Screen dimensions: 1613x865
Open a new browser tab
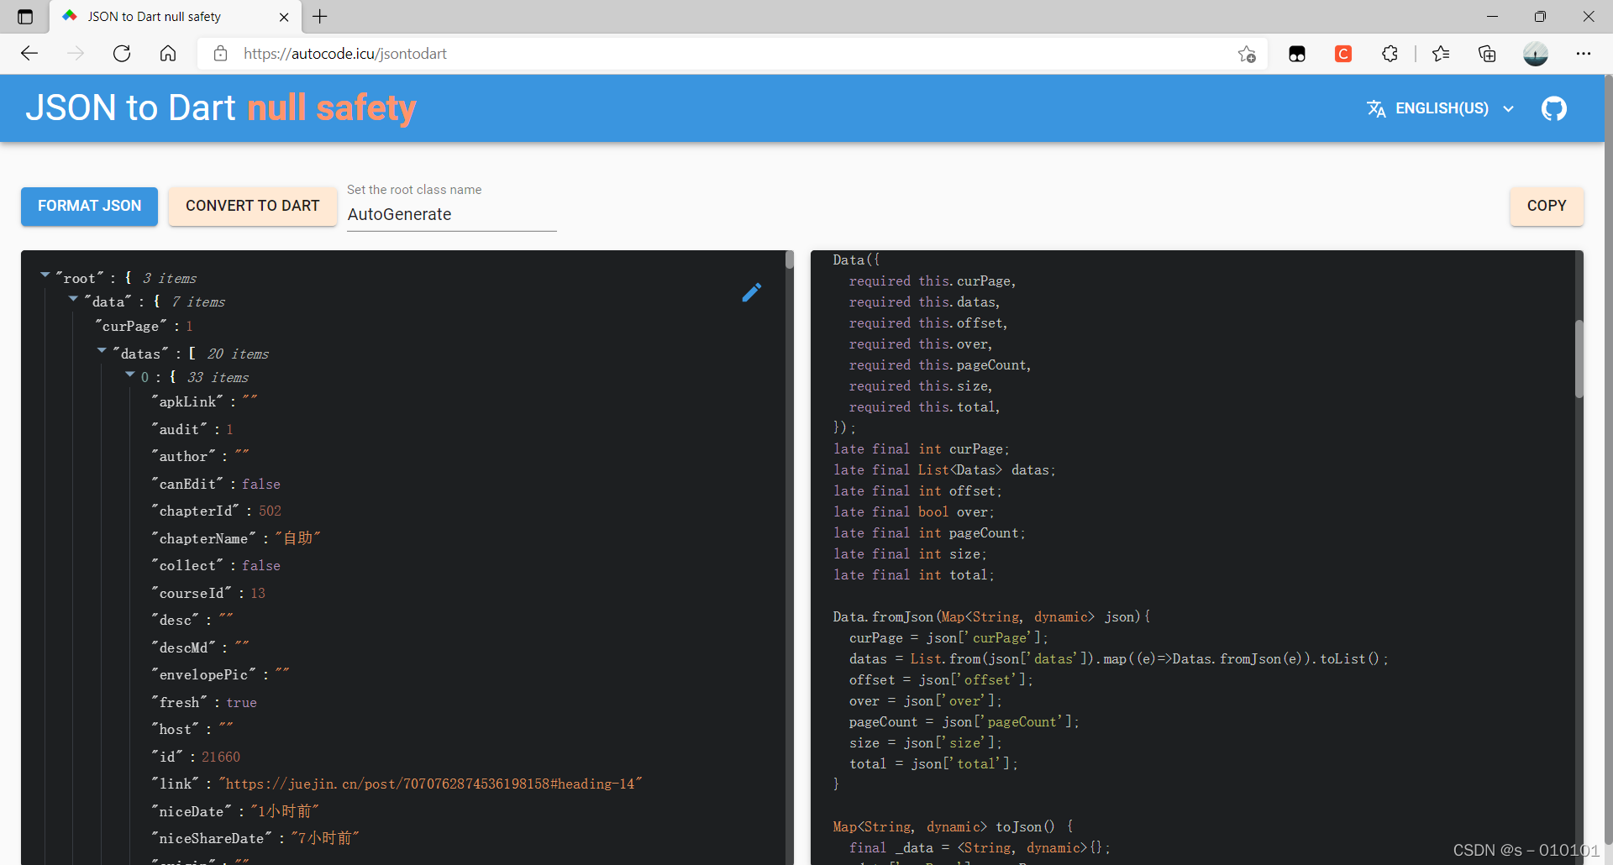[320, 17]
